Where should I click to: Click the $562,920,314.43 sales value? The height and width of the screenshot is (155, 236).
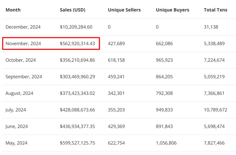point(77,44)
